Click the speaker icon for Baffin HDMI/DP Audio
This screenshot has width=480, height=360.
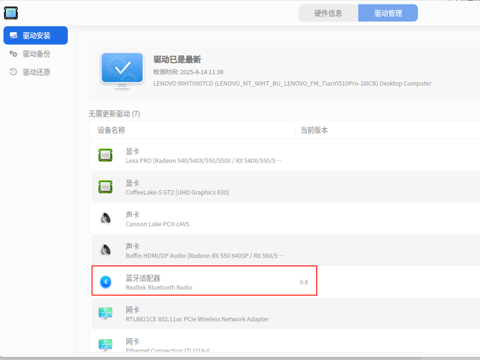pyautogui.click(x=105, y=250)
